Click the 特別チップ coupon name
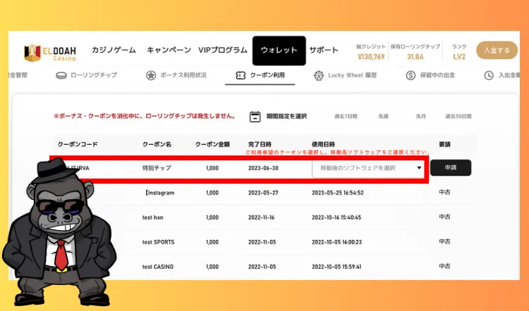This screenshot has height=311, width=529. 157,168
